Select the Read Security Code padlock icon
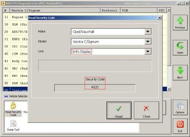Screen dimensions: 190x137 pos(13,109)
